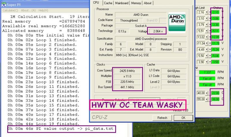Switch to the Mainboard tab in CPU-Z
Viewport: 231px width, 137px height.
[122, 3]
